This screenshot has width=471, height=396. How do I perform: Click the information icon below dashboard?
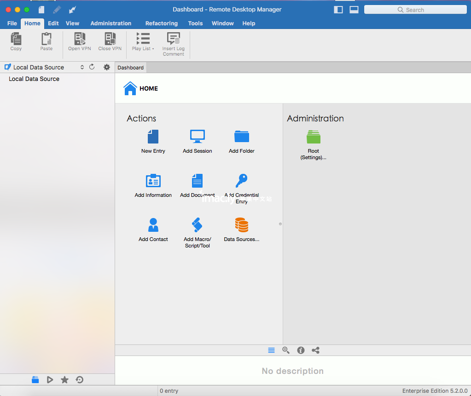[x=301, y=350]
